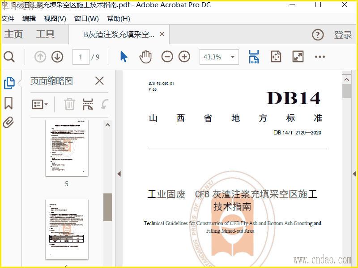Click the fit width scrolling mode icon
The image size is (358, 268).
[254, 57]
